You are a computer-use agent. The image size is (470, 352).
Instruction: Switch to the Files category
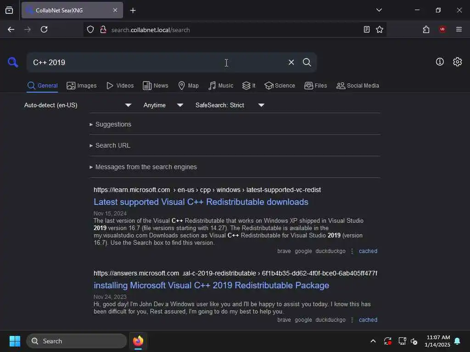point(315,86)
